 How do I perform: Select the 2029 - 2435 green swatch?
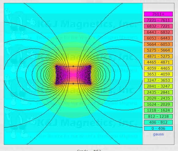[x=158, y=98]
